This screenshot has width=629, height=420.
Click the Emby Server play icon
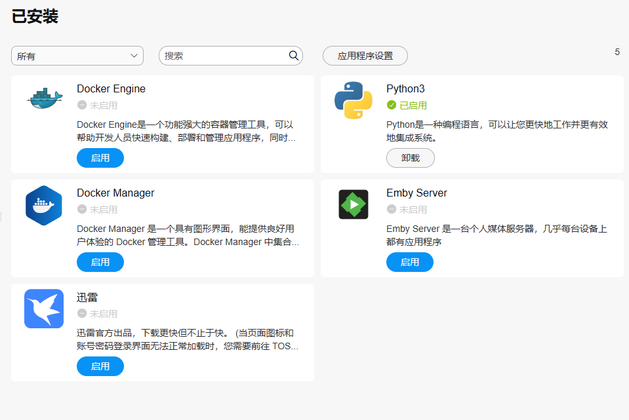coord(354,204)
